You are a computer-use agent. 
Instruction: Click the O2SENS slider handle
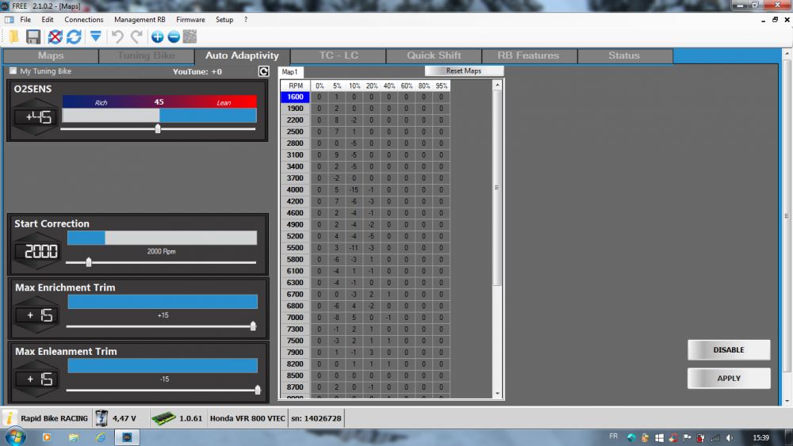[158, 128]
